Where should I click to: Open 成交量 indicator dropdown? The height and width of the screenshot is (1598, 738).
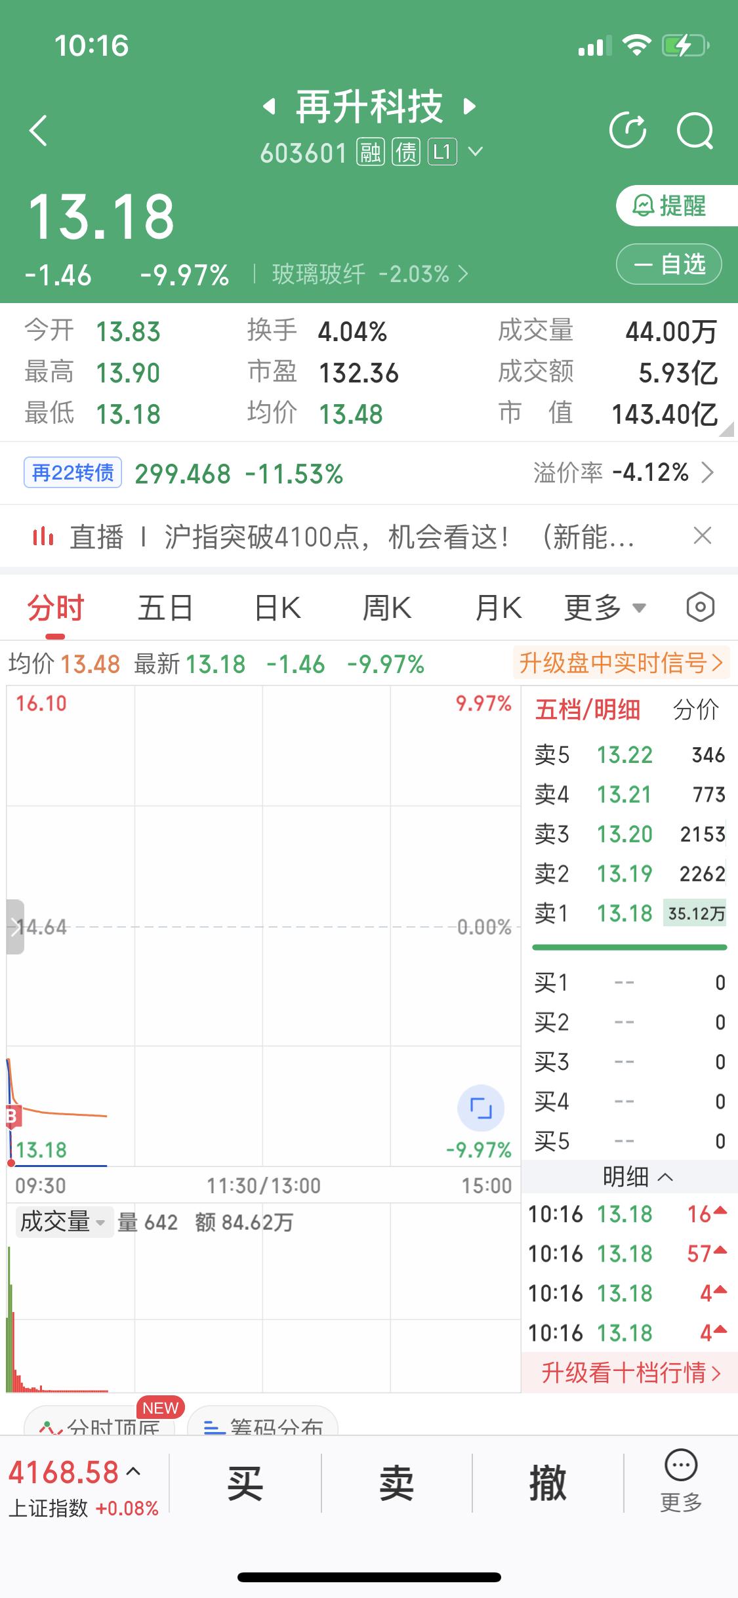tap(64, 1222)
